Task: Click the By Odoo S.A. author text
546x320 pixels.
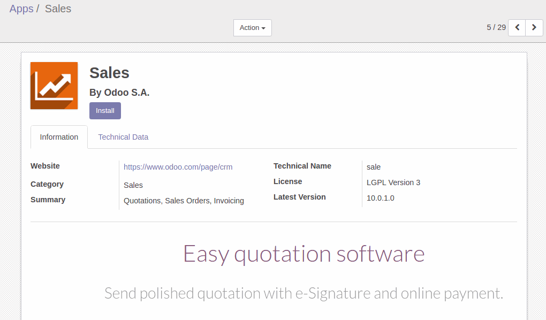Action: point(119,93)
